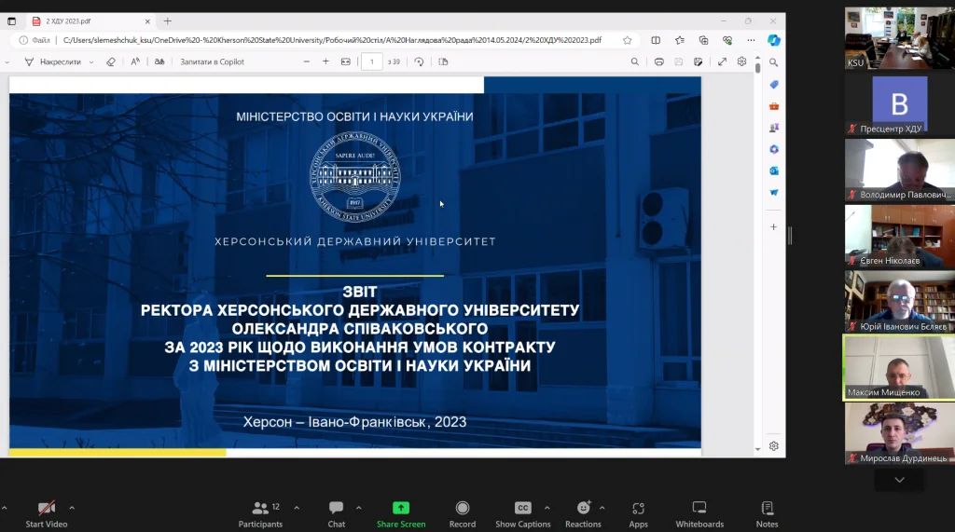This screenshot has width=955, height=532.
Task: Click the PDF page number field
Action: tap(371, 61)
